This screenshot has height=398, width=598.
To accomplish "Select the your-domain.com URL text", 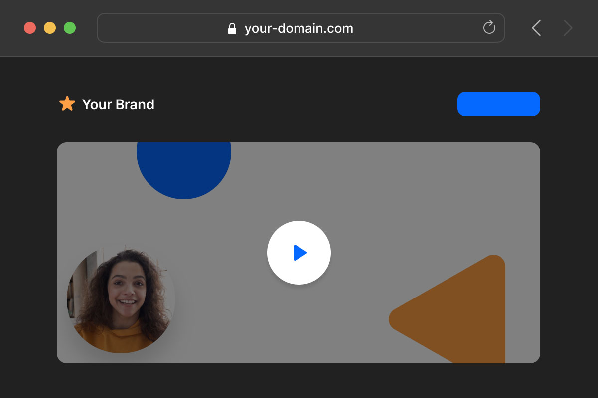I will tap(299, 28).
